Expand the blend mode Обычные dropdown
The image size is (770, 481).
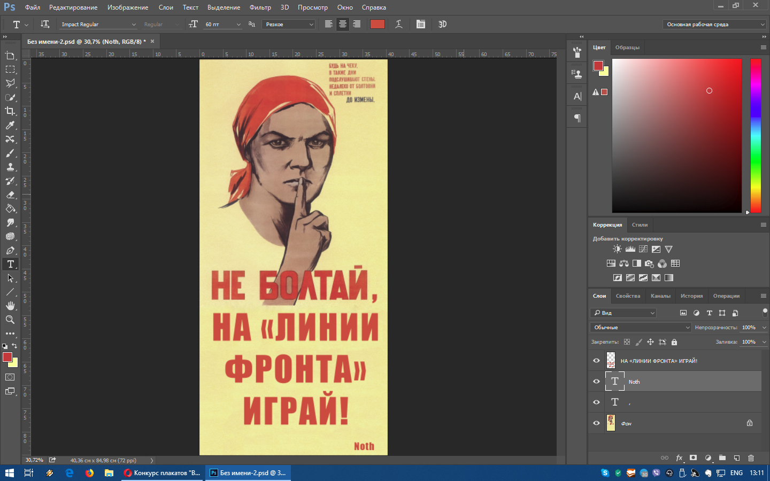click(x=641, y=327)
